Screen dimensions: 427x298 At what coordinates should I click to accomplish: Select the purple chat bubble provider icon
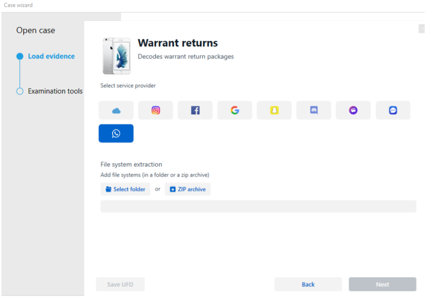pyautogui.click(x=353, y=110)
